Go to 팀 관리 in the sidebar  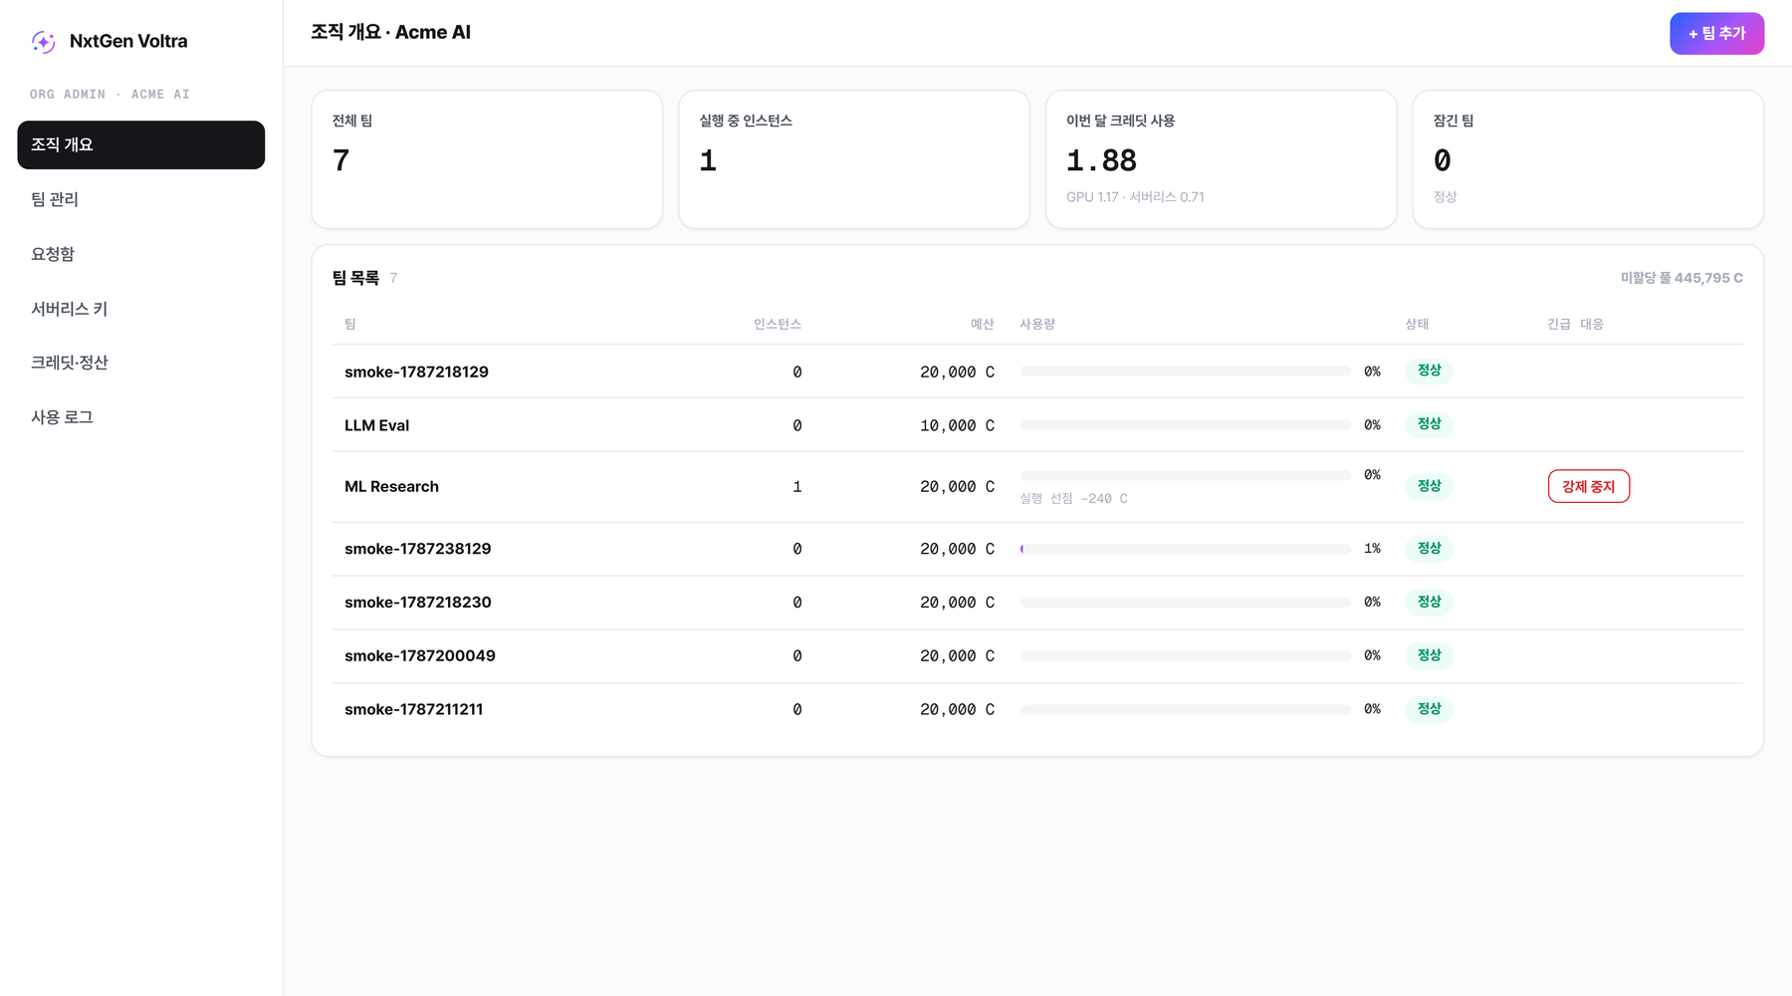click(141, 199)
